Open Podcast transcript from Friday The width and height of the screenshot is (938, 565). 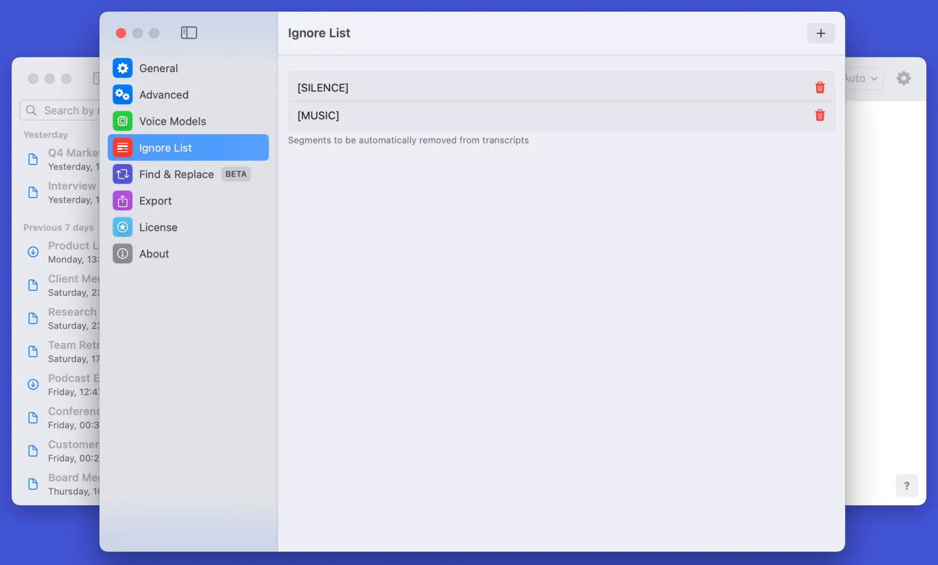pos(61,384)
